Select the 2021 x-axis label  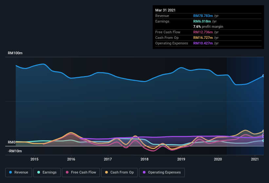coord(255,159)
